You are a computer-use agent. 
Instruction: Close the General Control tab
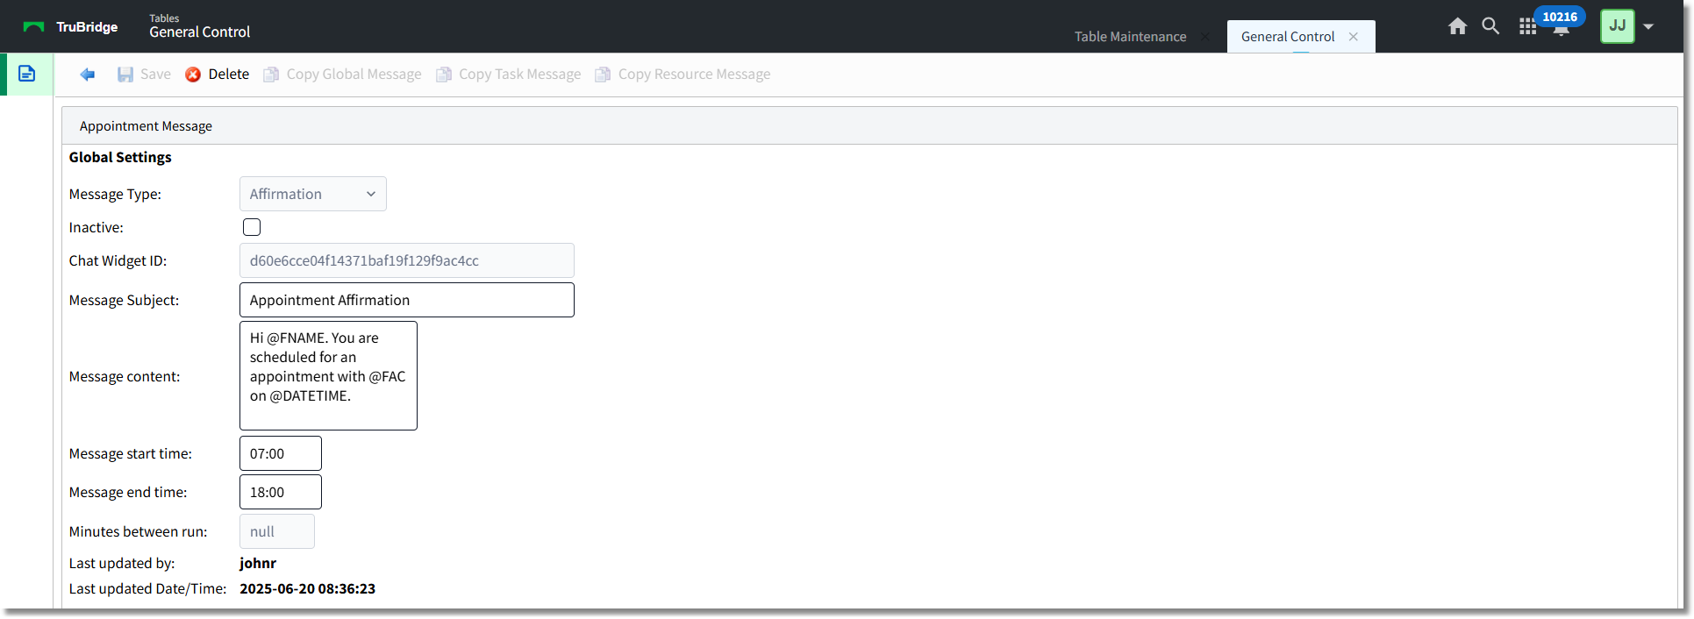1354,37
